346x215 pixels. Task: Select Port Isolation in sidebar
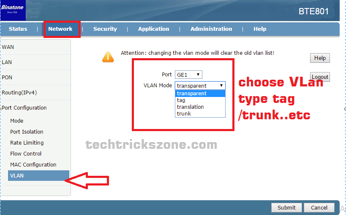click(x=27, y=132)
